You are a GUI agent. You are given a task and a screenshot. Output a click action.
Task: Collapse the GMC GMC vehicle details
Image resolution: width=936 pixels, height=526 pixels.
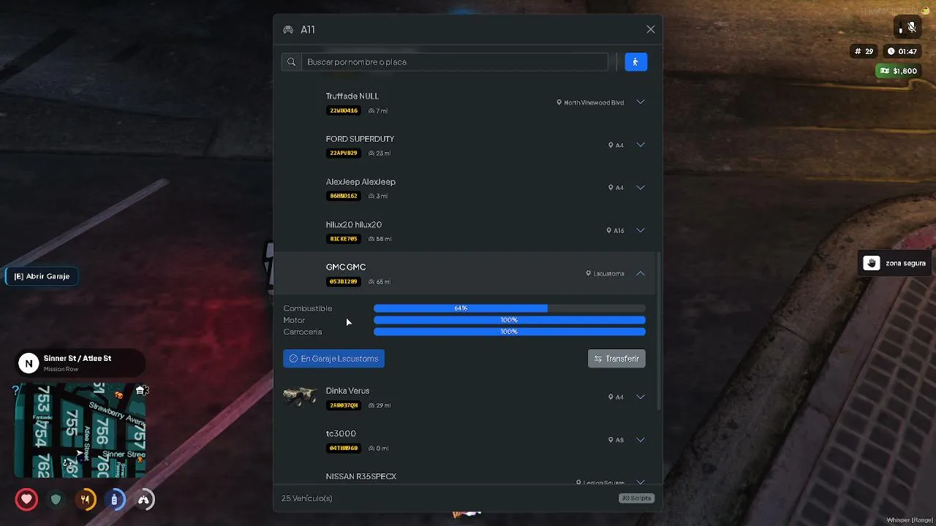(x=641, y=273)
